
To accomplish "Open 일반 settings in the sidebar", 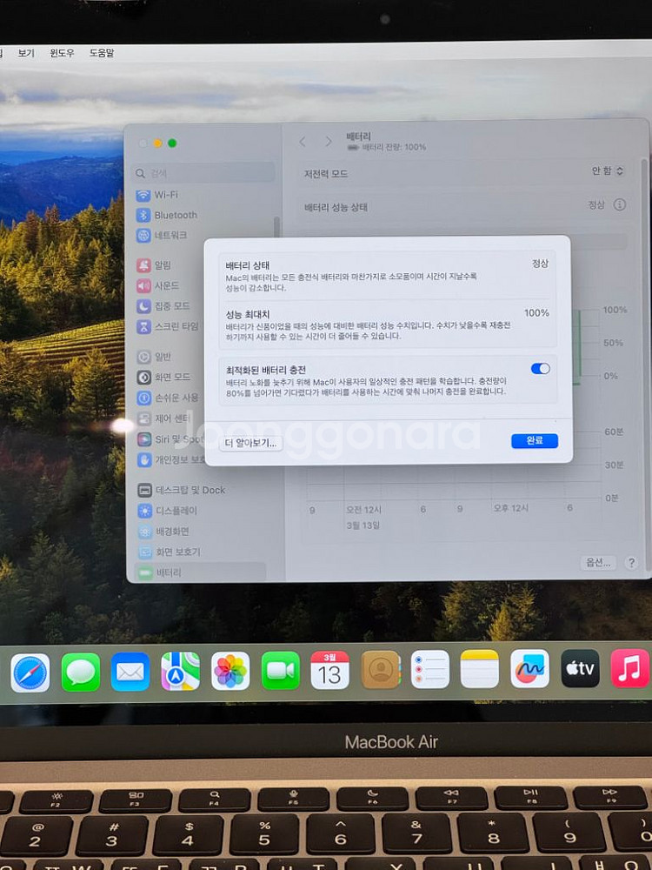I will pyautogui.click(x=154, y=357).
